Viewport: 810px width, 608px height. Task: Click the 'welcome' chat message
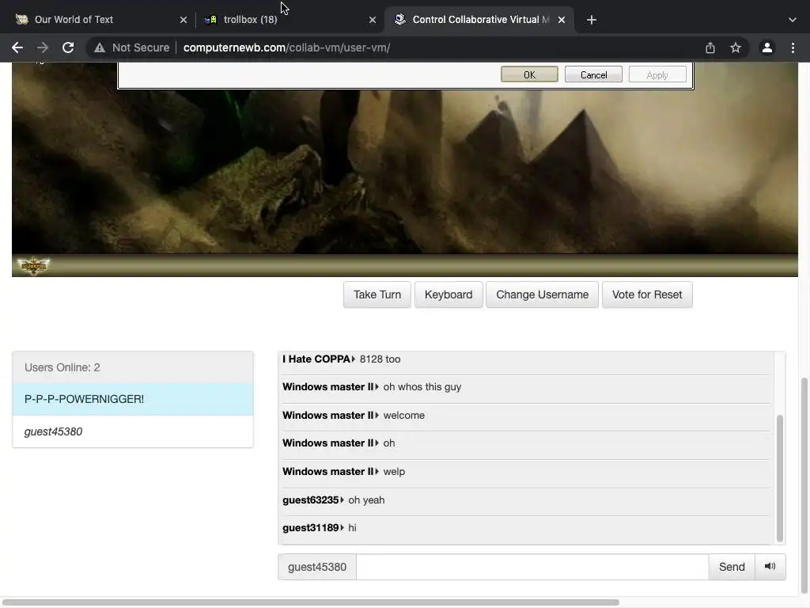404,415
